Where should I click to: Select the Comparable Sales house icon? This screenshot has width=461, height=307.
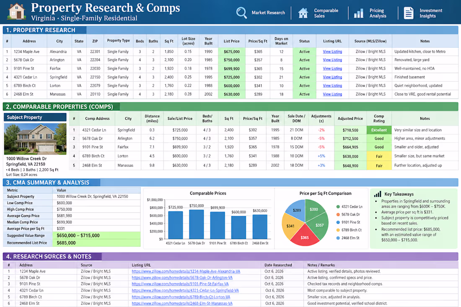pyautogui.click(x=303, y=13)
